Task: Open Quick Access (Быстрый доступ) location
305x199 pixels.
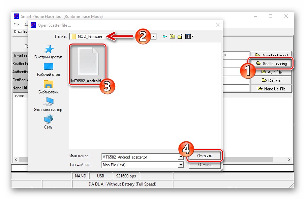Action: click(x=48, y=52)
